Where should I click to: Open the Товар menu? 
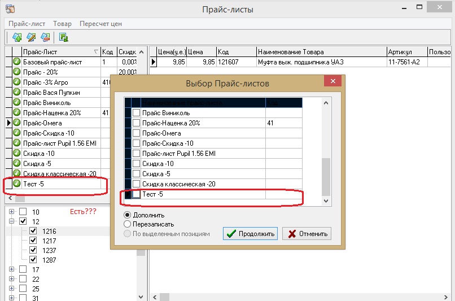click(x=62, y=24)
